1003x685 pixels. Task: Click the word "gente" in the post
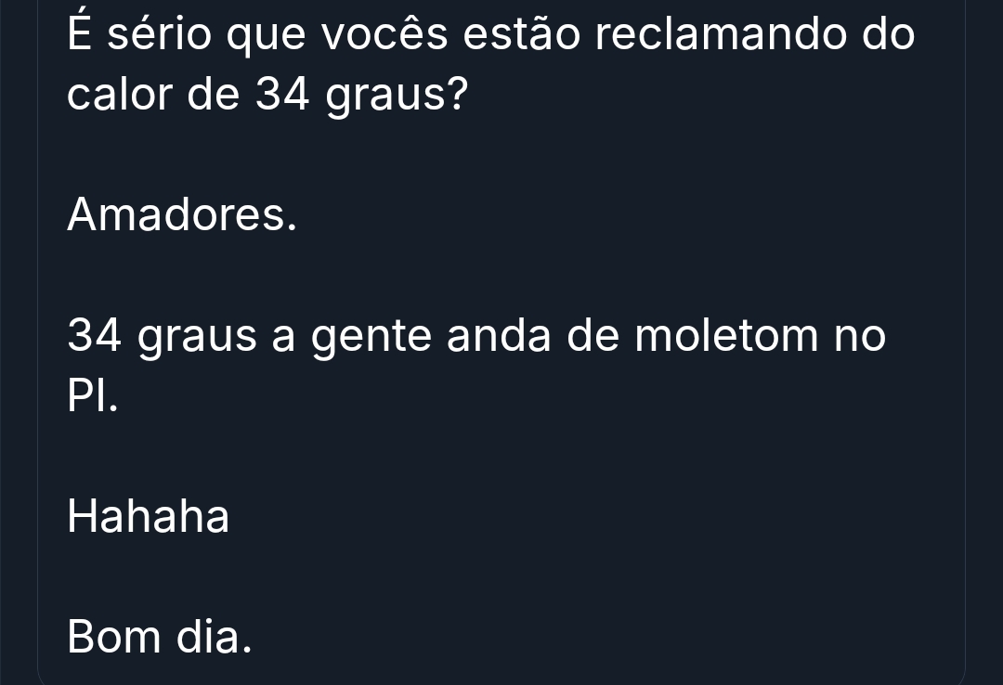371,338
